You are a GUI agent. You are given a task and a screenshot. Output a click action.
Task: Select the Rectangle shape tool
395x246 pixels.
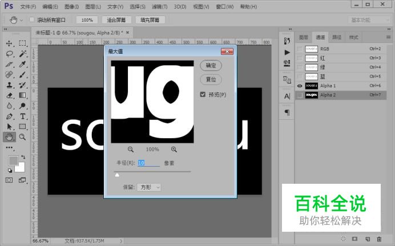(x=22, y=127)
